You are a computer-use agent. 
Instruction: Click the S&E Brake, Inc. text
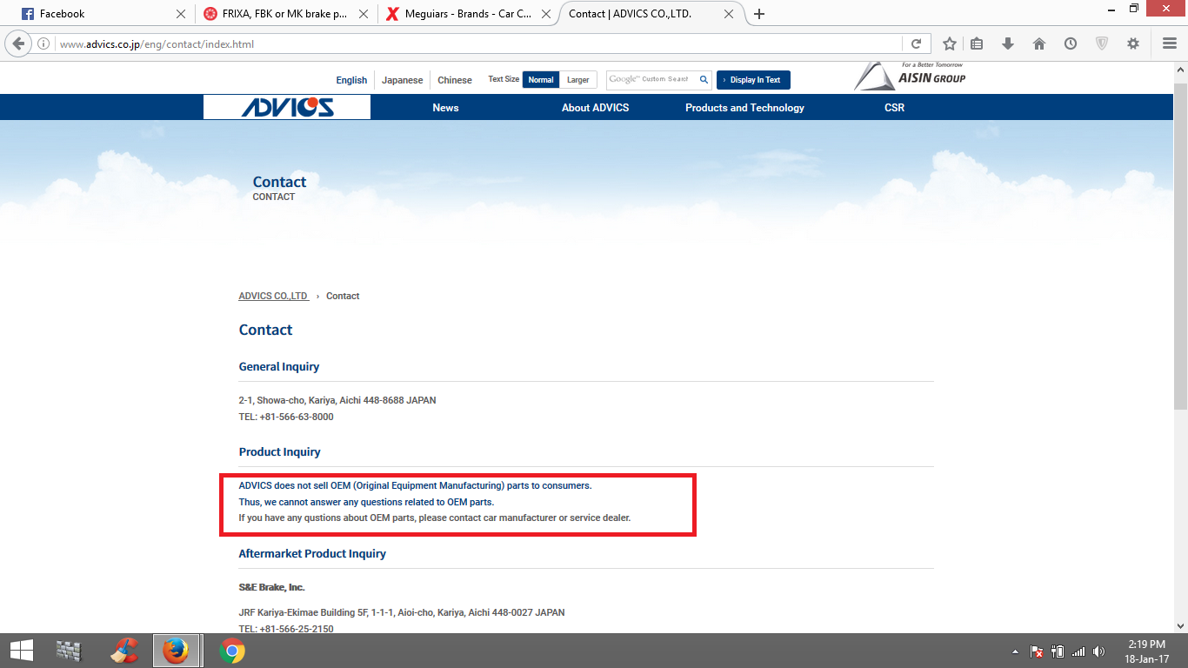coord(272,587)
